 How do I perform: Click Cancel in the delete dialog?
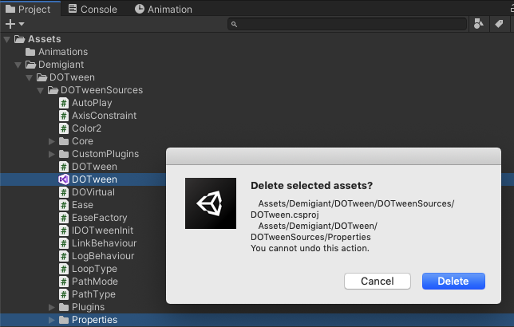click(378, 281)
